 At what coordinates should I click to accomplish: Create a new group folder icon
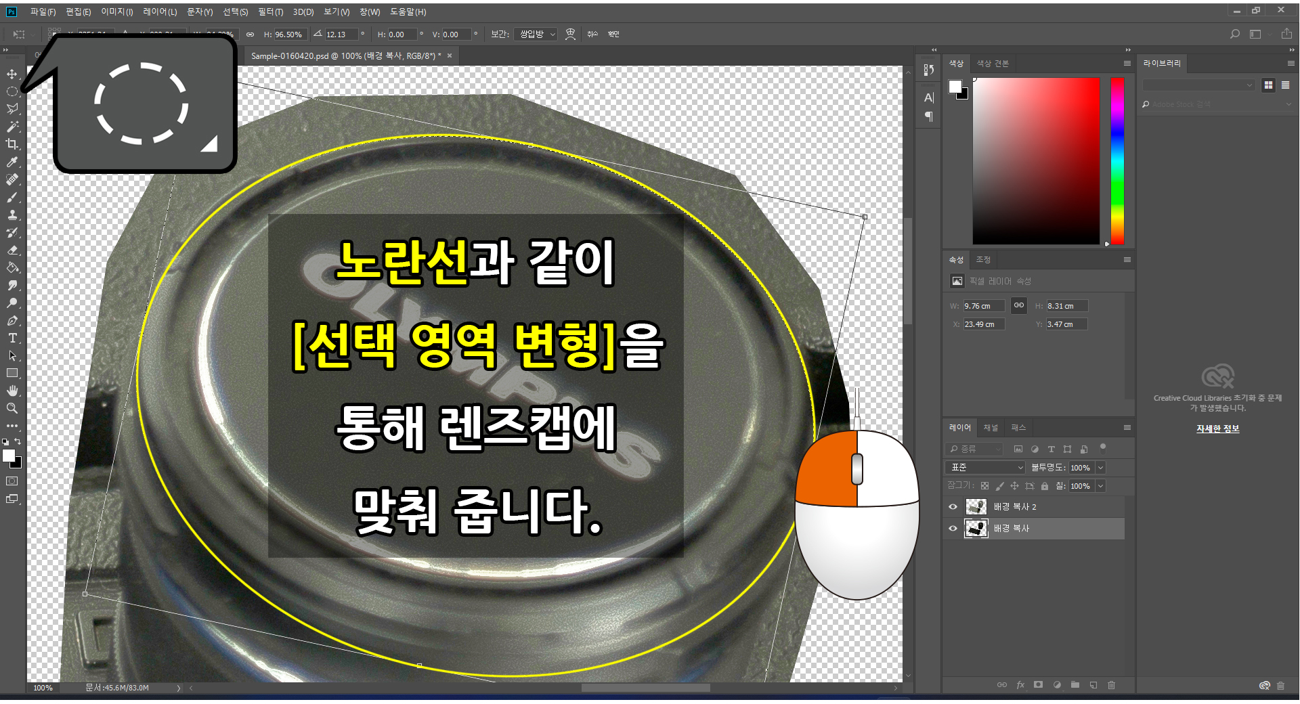[x=1075, y=685]
